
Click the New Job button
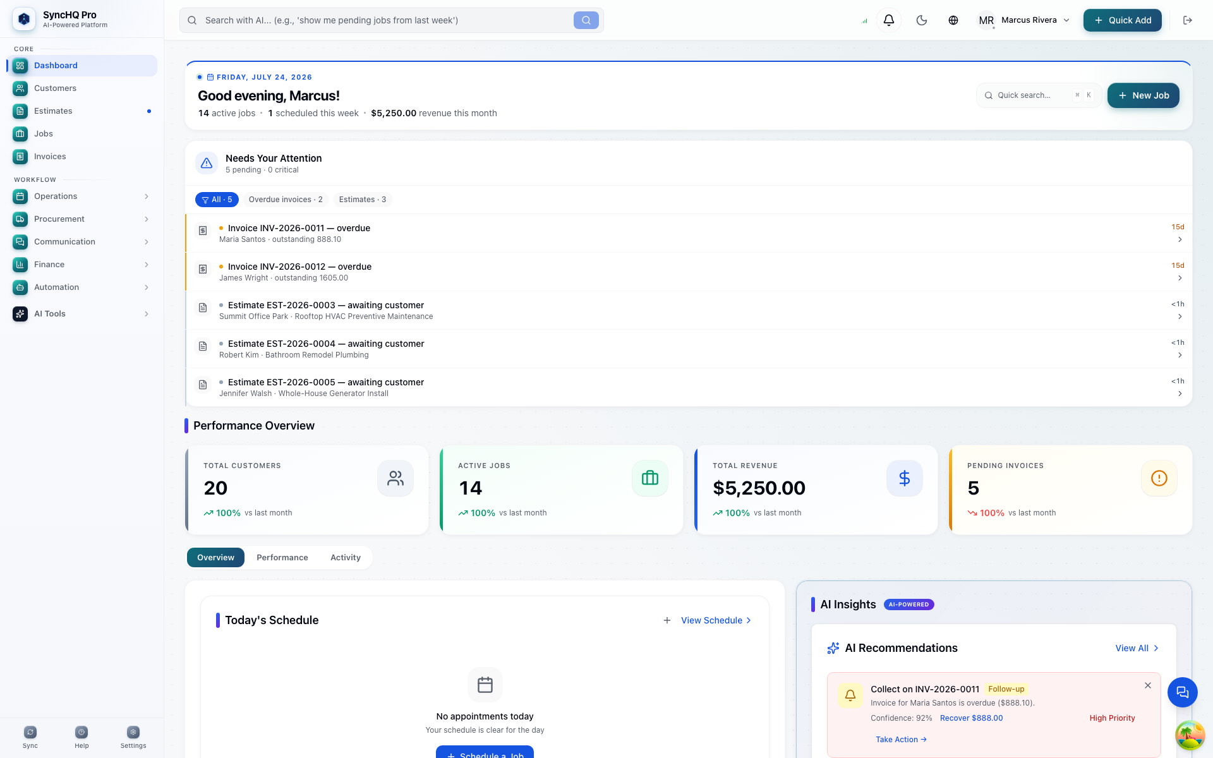(x=1143, y=95)
